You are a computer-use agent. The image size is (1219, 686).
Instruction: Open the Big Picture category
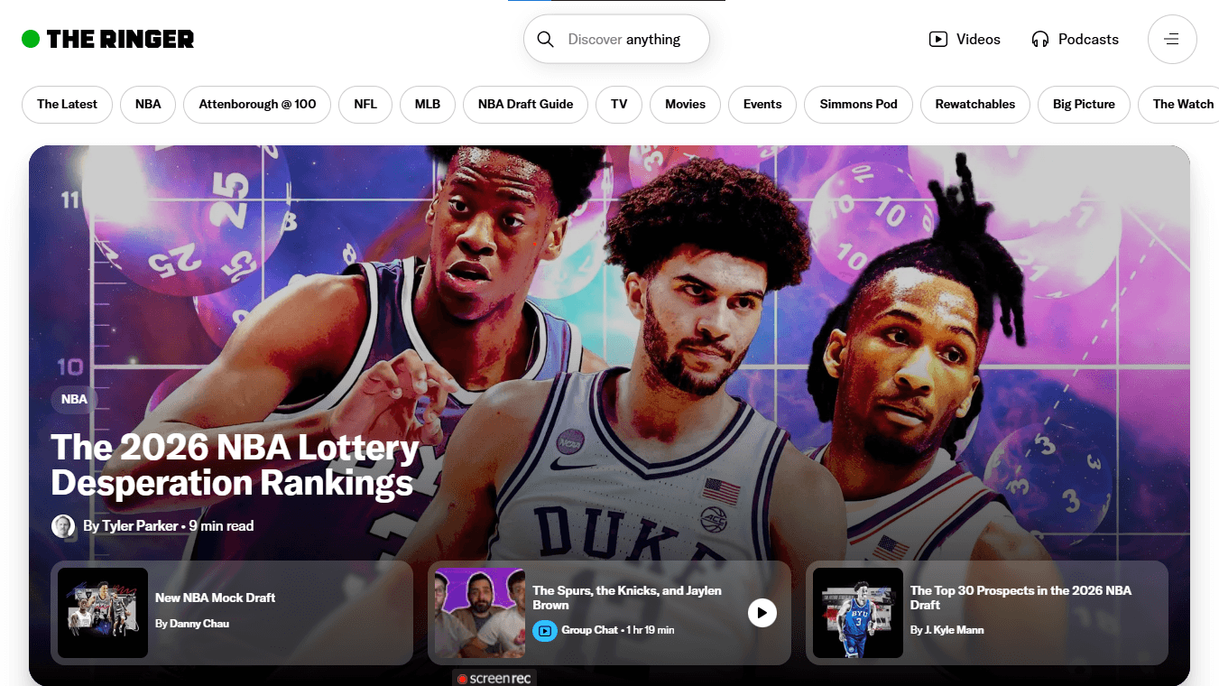pos(1084,105)
